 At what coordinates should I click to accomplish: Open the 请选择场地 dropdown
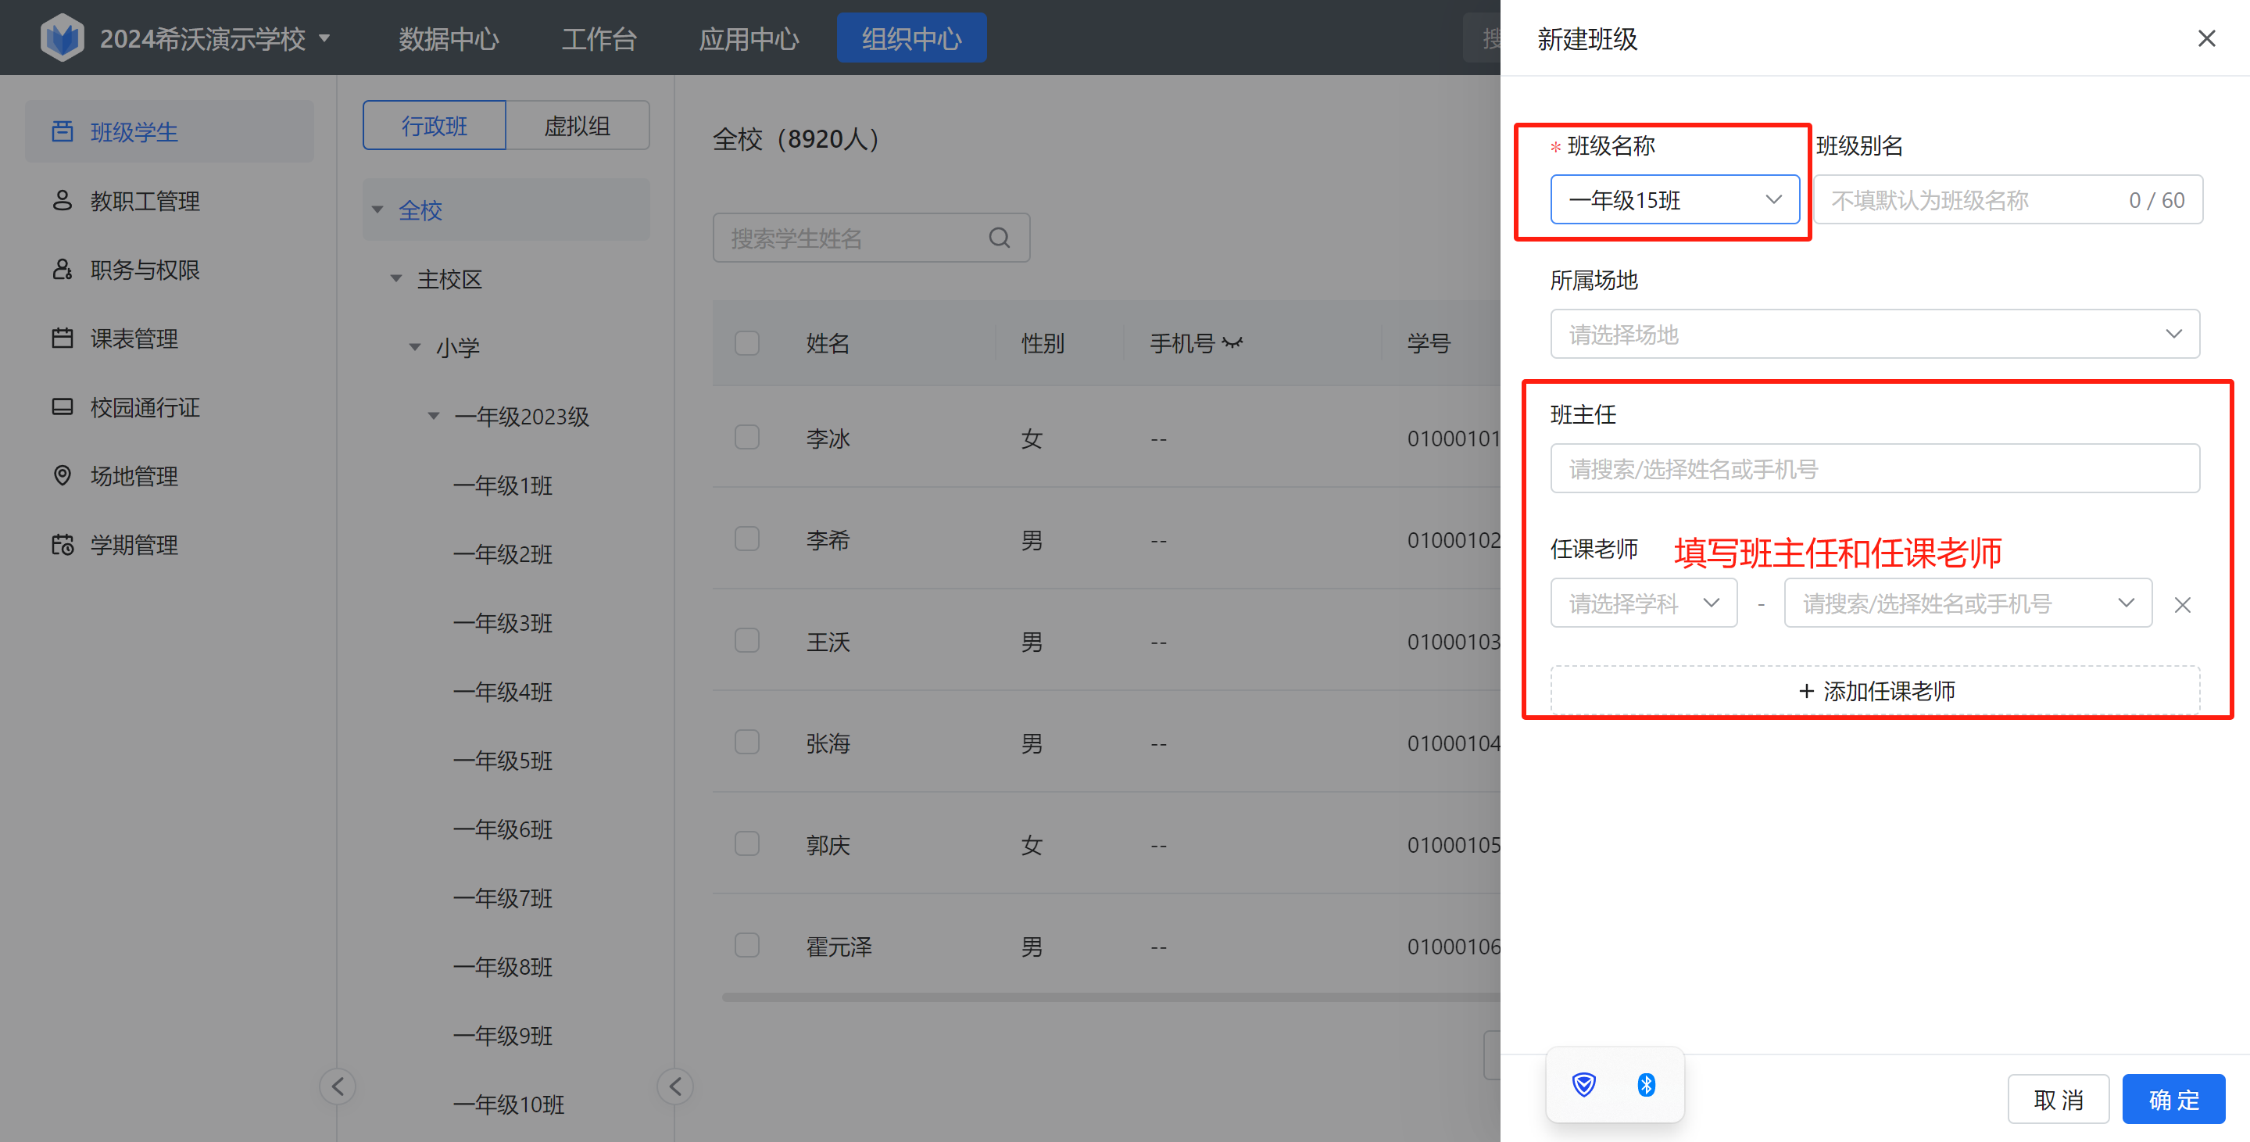click(1874, 334)
